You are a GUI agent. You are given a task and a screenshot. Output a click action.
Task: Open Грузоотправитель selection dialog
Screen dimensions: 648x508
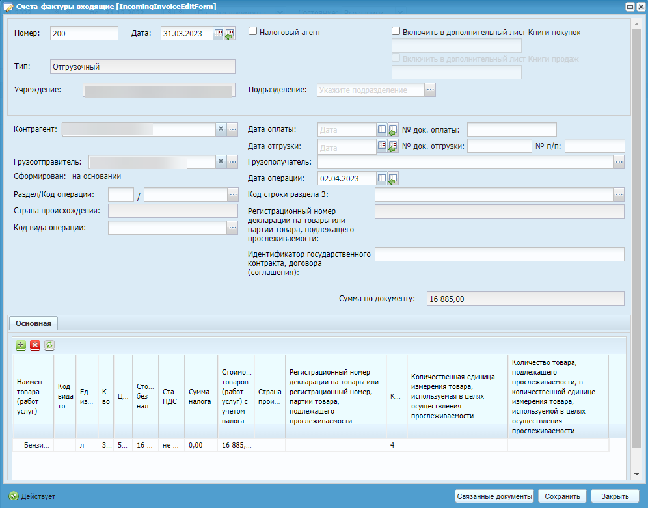coord(233,162)
